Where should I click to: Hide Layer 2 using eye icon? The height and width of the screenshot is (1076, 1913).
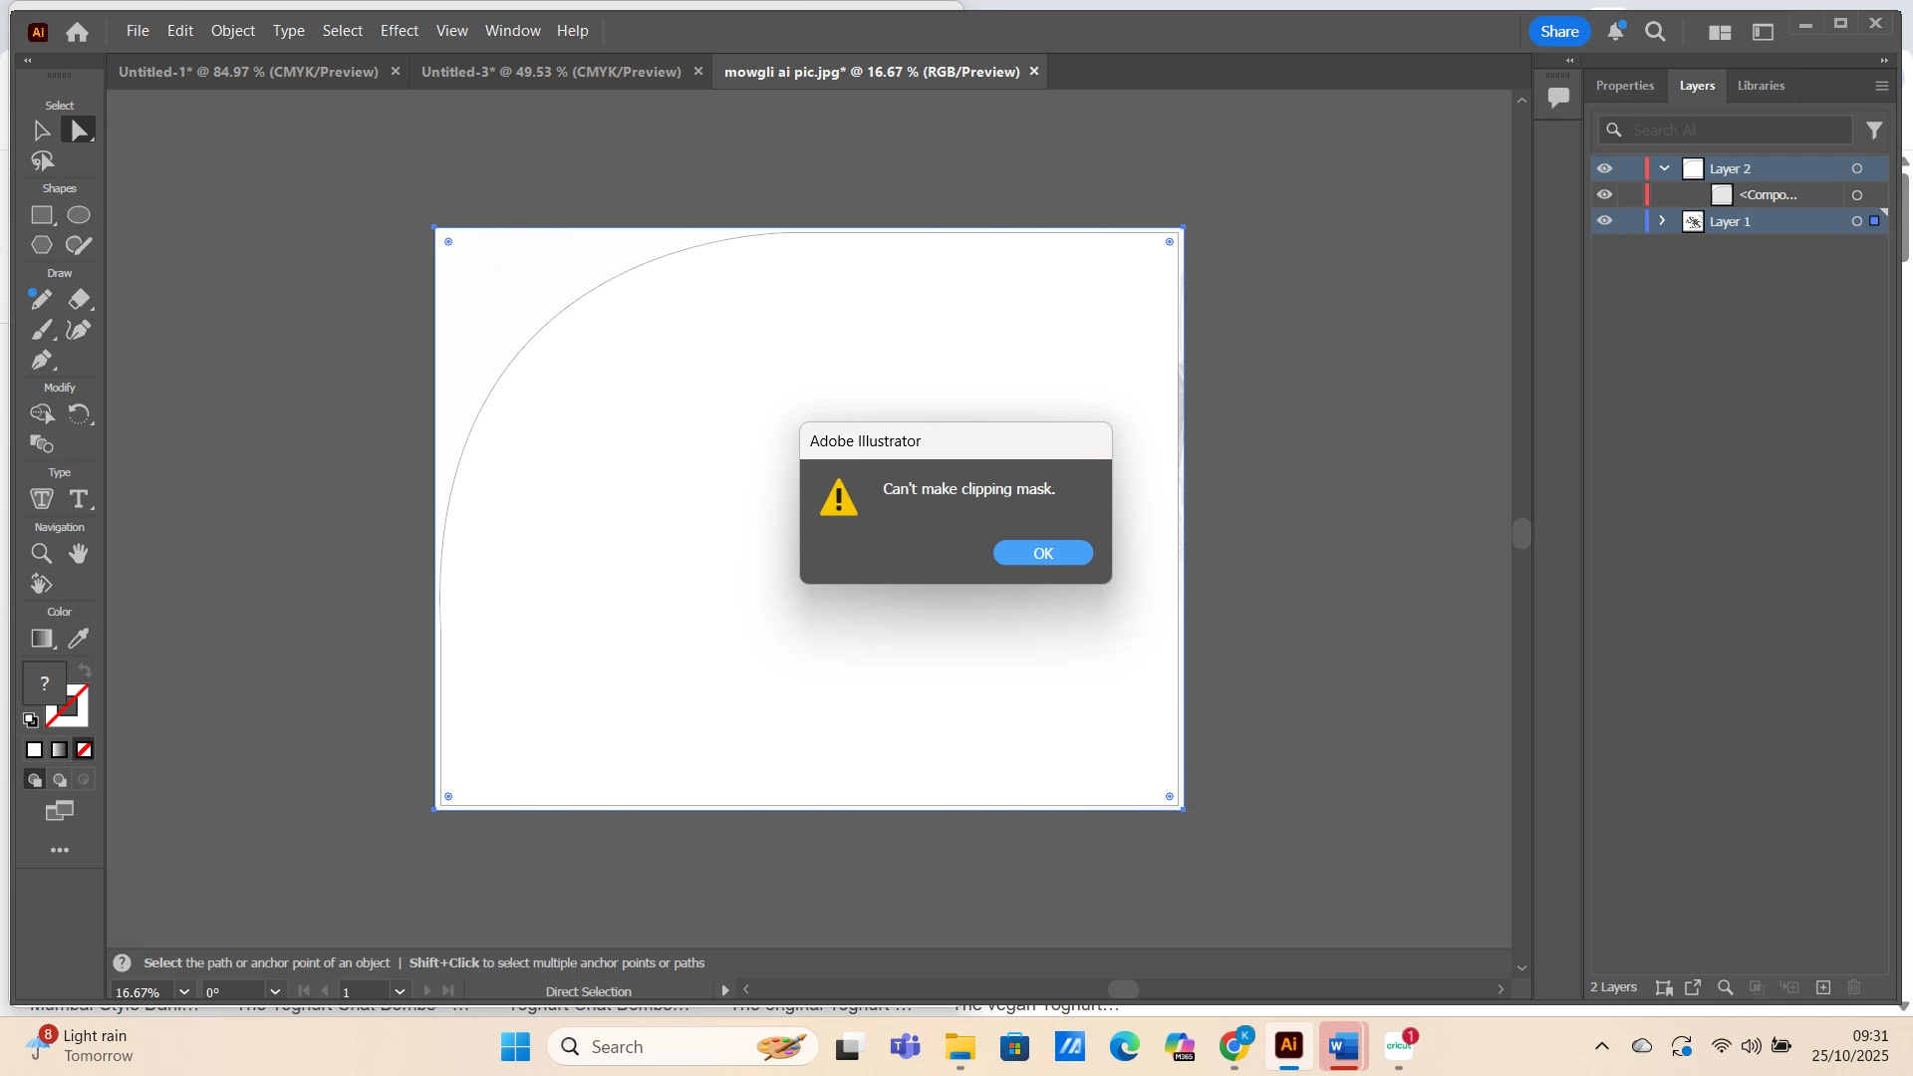pyautogui.click(x=1604, y=168)
